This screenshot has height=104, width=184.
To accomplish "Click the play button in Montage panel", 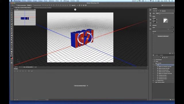I will [x=20, y=71].
